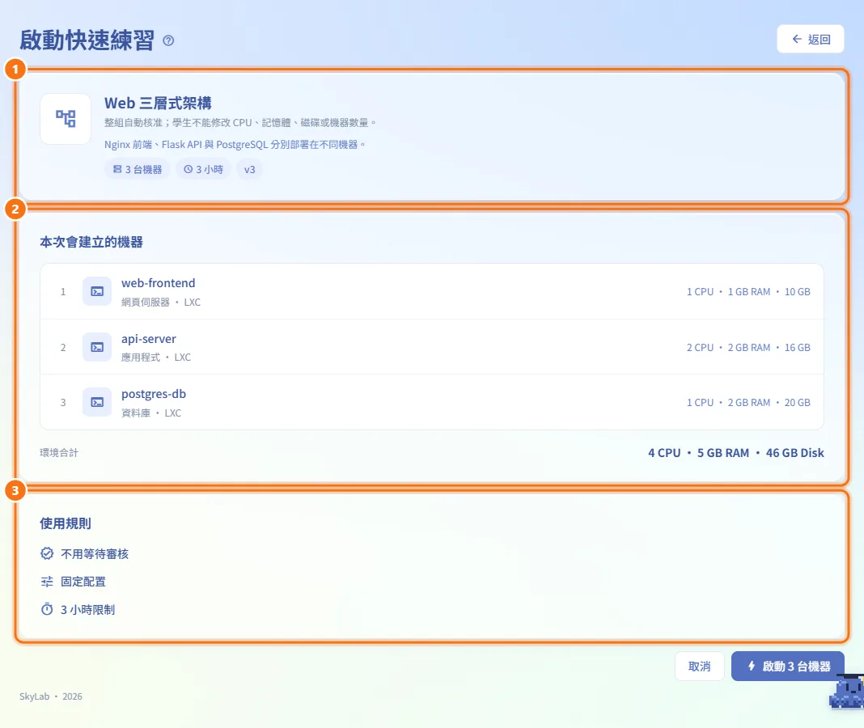
Task: Click the numbered step 1 orange badge
Action: click(15, 70)
